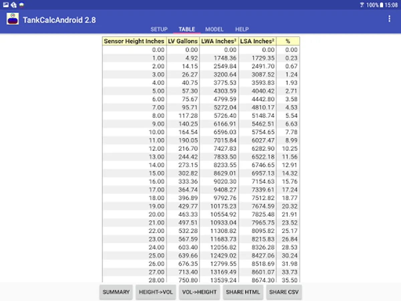
Task: Select the TABLE tab
Action: 187,29
